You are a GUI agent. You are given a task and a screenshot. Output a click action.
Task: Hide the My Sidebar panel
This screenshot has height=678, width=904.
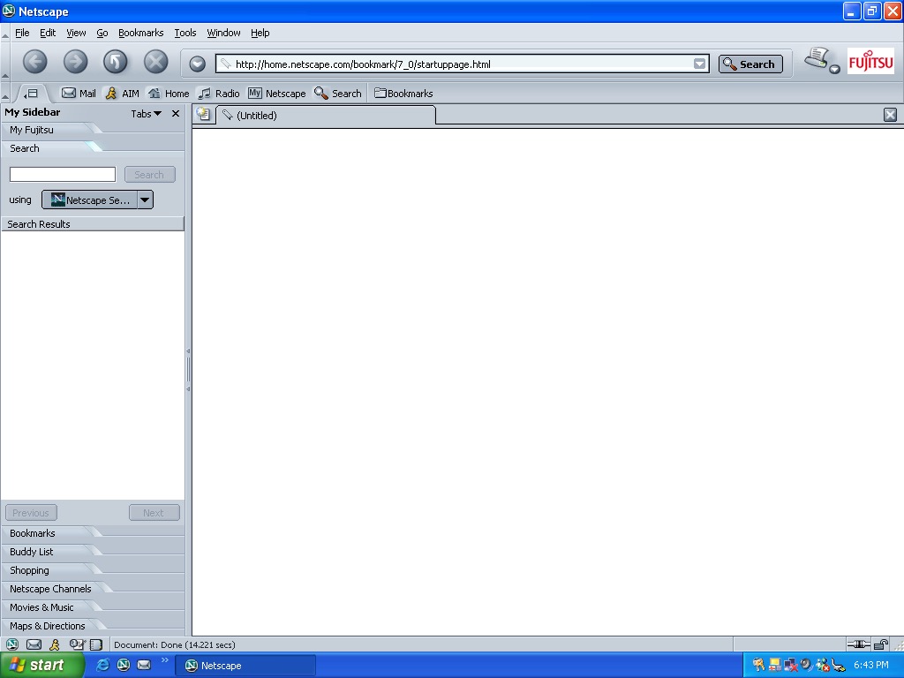click(x=175, y=113)
